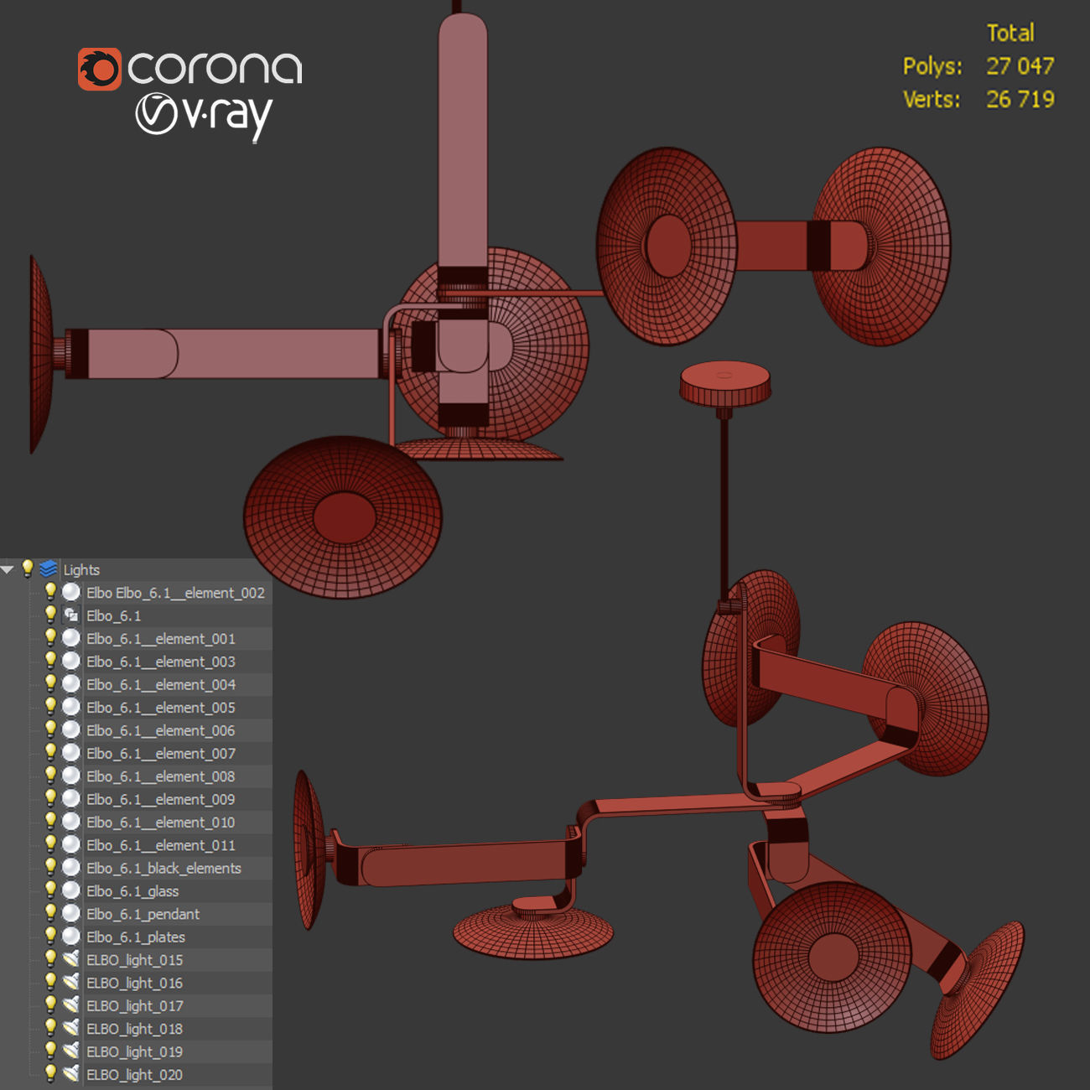Click sphere icon next to Elbo_6.1__element_004
The width and height of the screenshot is (1090, 1090).
pyautogui.click(x=71, y=684)
